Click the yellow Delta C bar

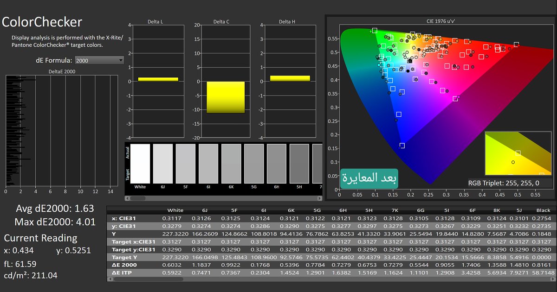[226, 97]
